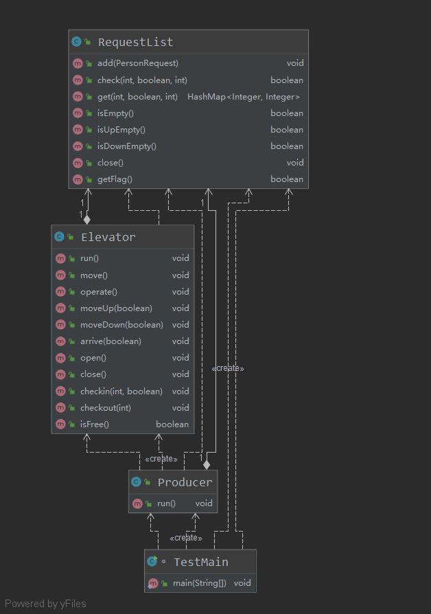The width and height of the screenshot is (431, 614).
Task: Select isEmpty() in RequestList
Action: pyautogui.click(x=188, y=113)
